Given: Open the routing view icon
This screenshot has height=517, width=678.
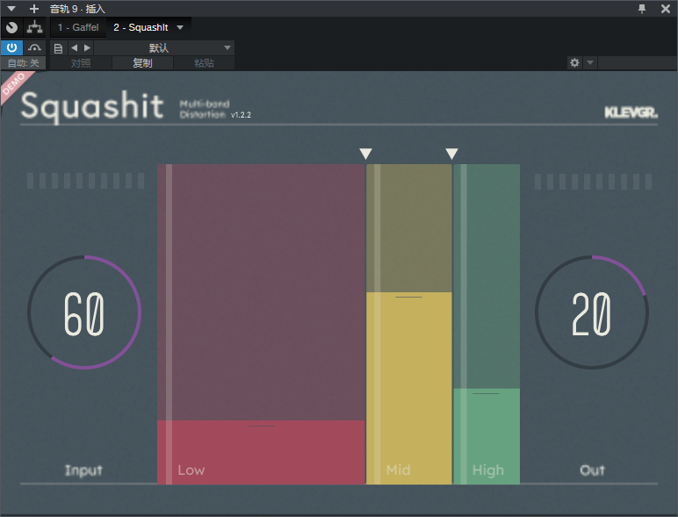Looking at the screenshot, I should pos(34,27).
